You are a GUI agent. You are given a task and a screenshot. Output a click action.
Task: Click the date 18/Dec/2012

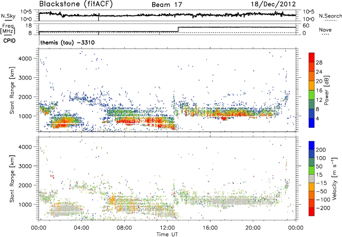coord(273,4)
